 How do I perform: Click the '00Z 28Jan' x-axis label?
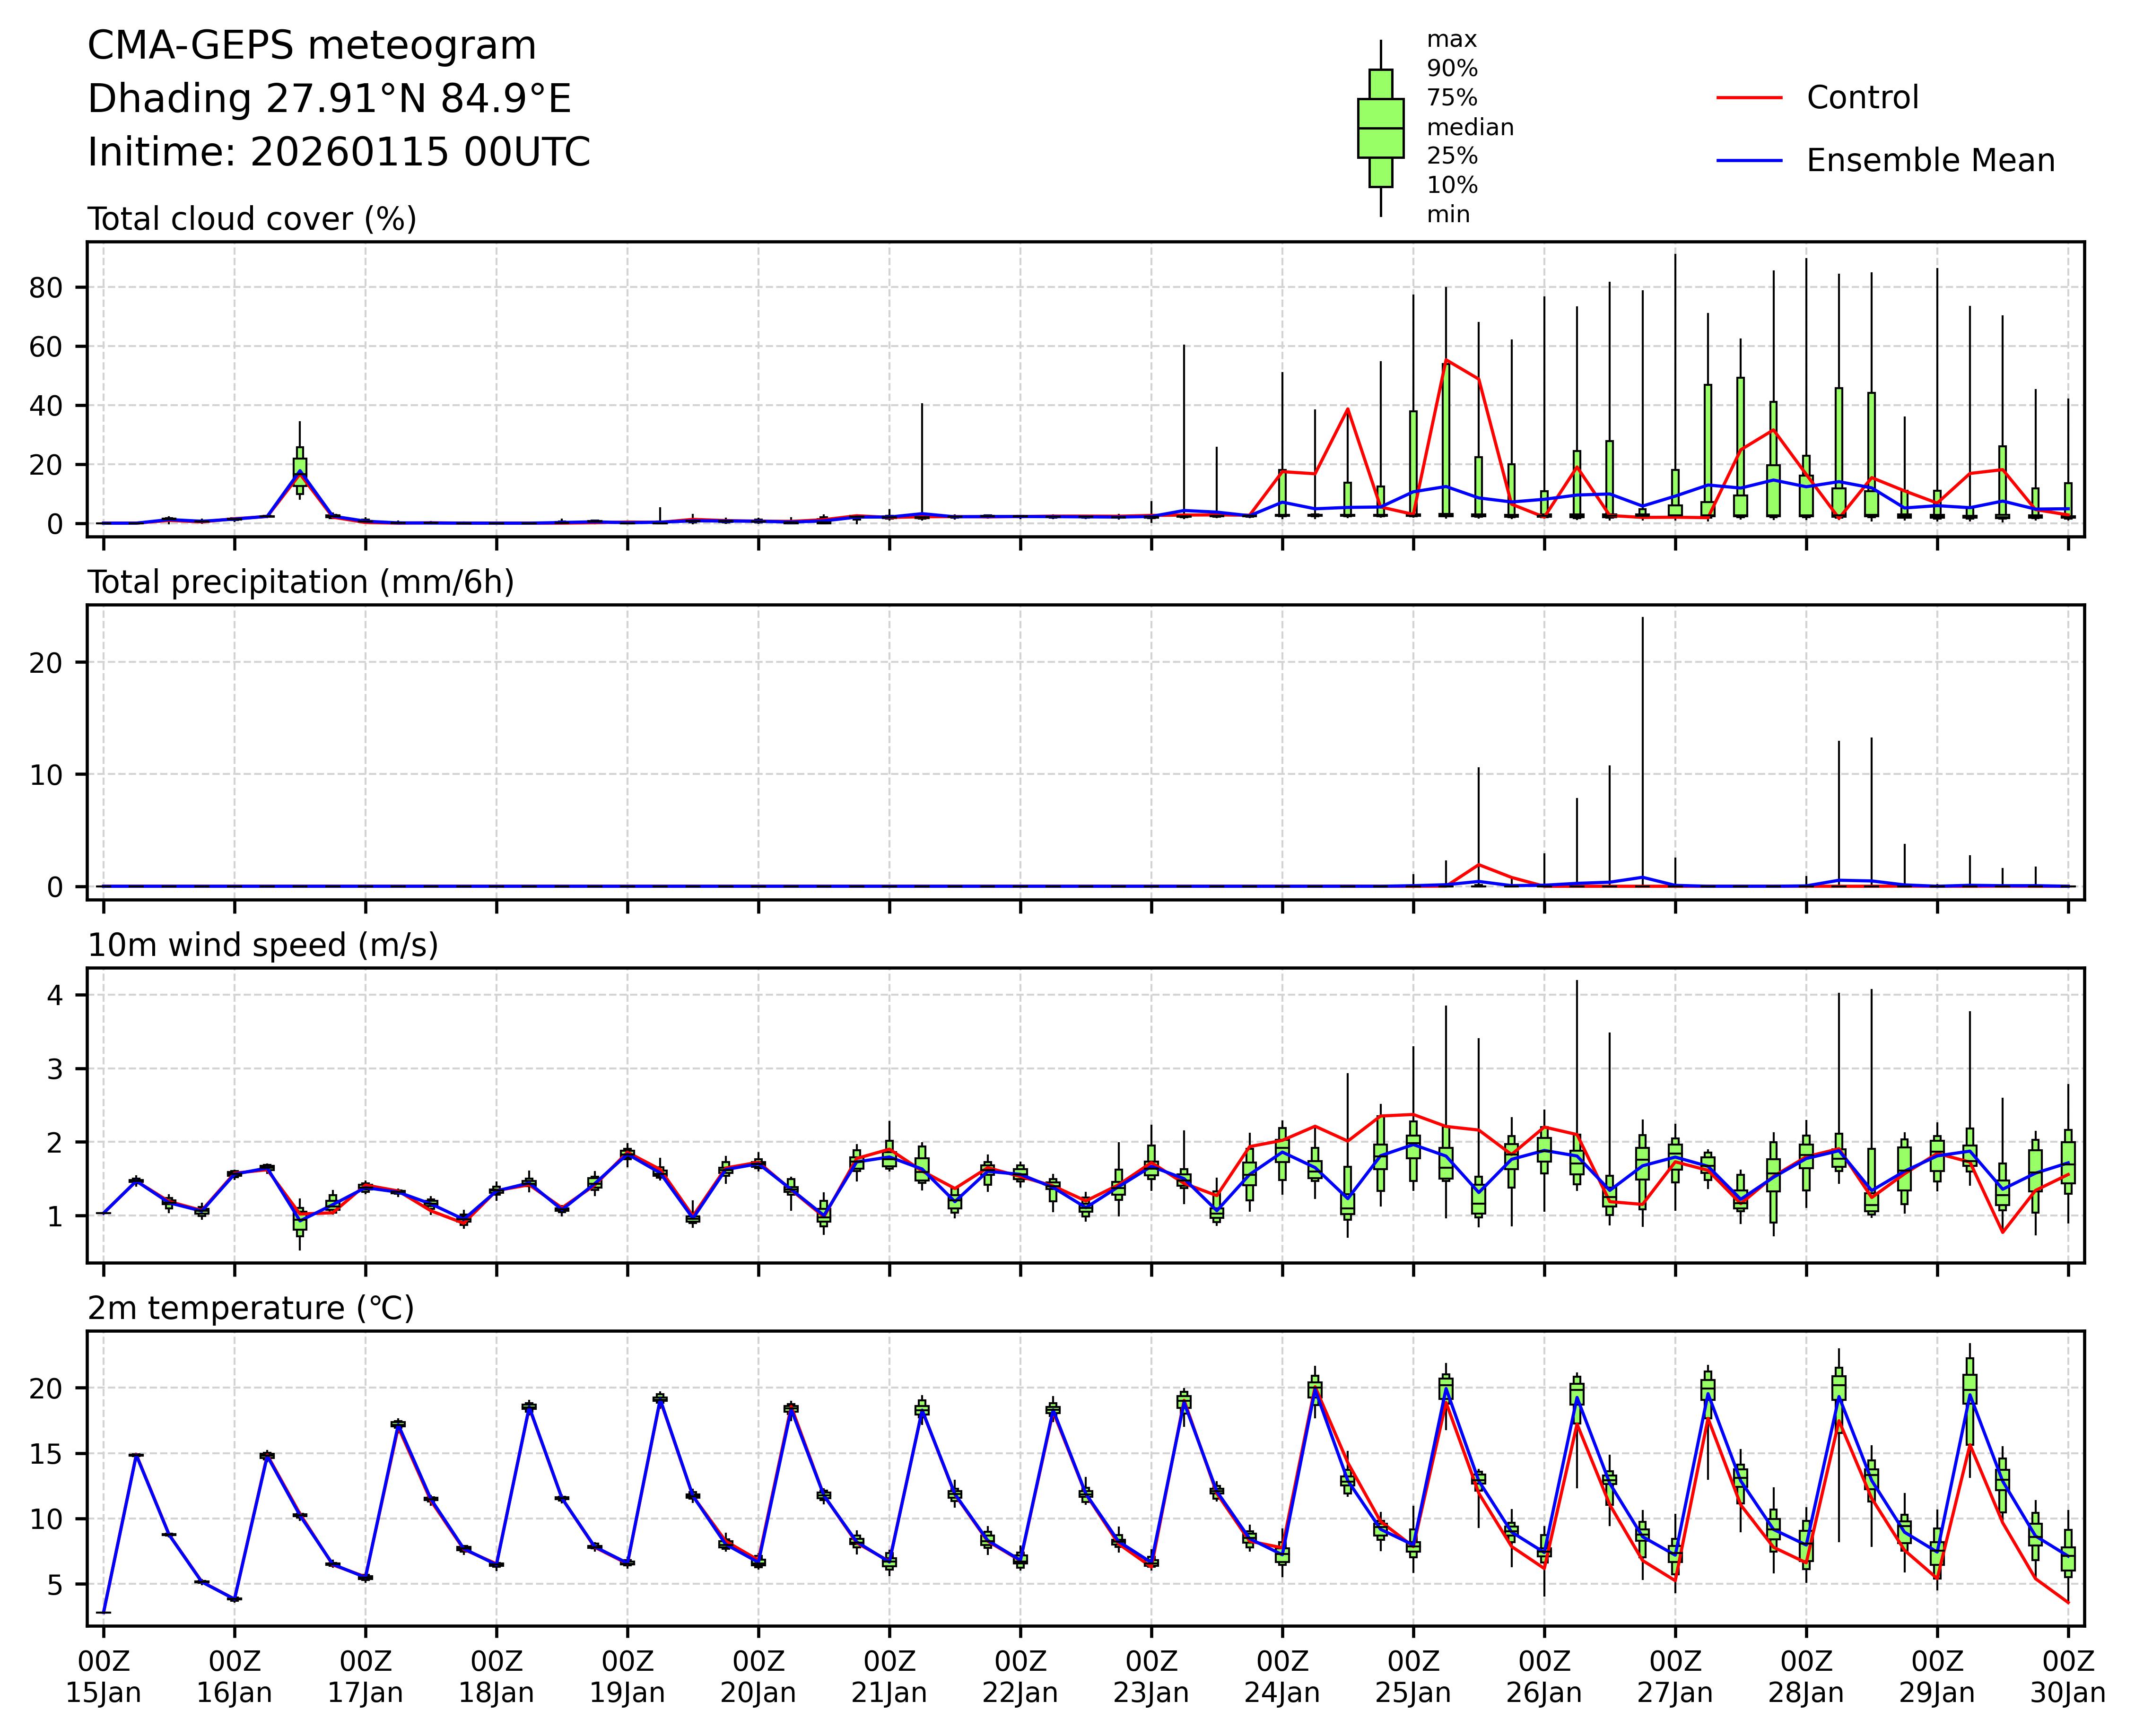tap(1806, 1677)
